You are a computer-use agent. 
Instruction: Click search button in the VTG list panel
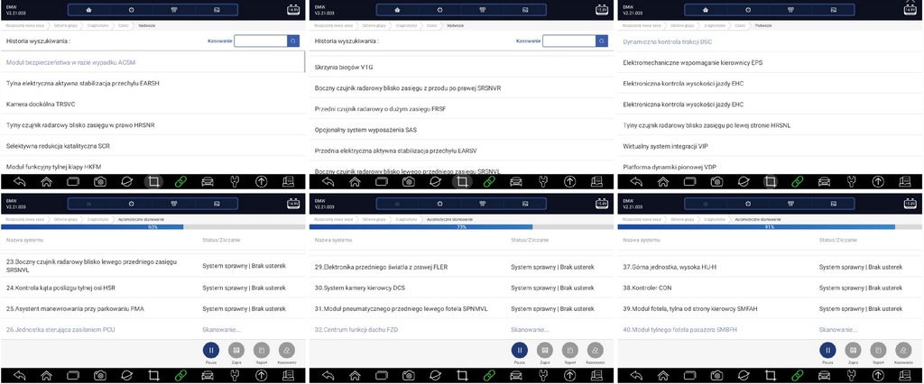tap(602, 41)
